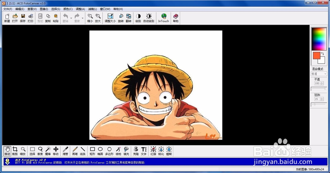This screenshot has height=173, width=330.
Task: Rotate the image with 旋转
Action: [121, 18]
